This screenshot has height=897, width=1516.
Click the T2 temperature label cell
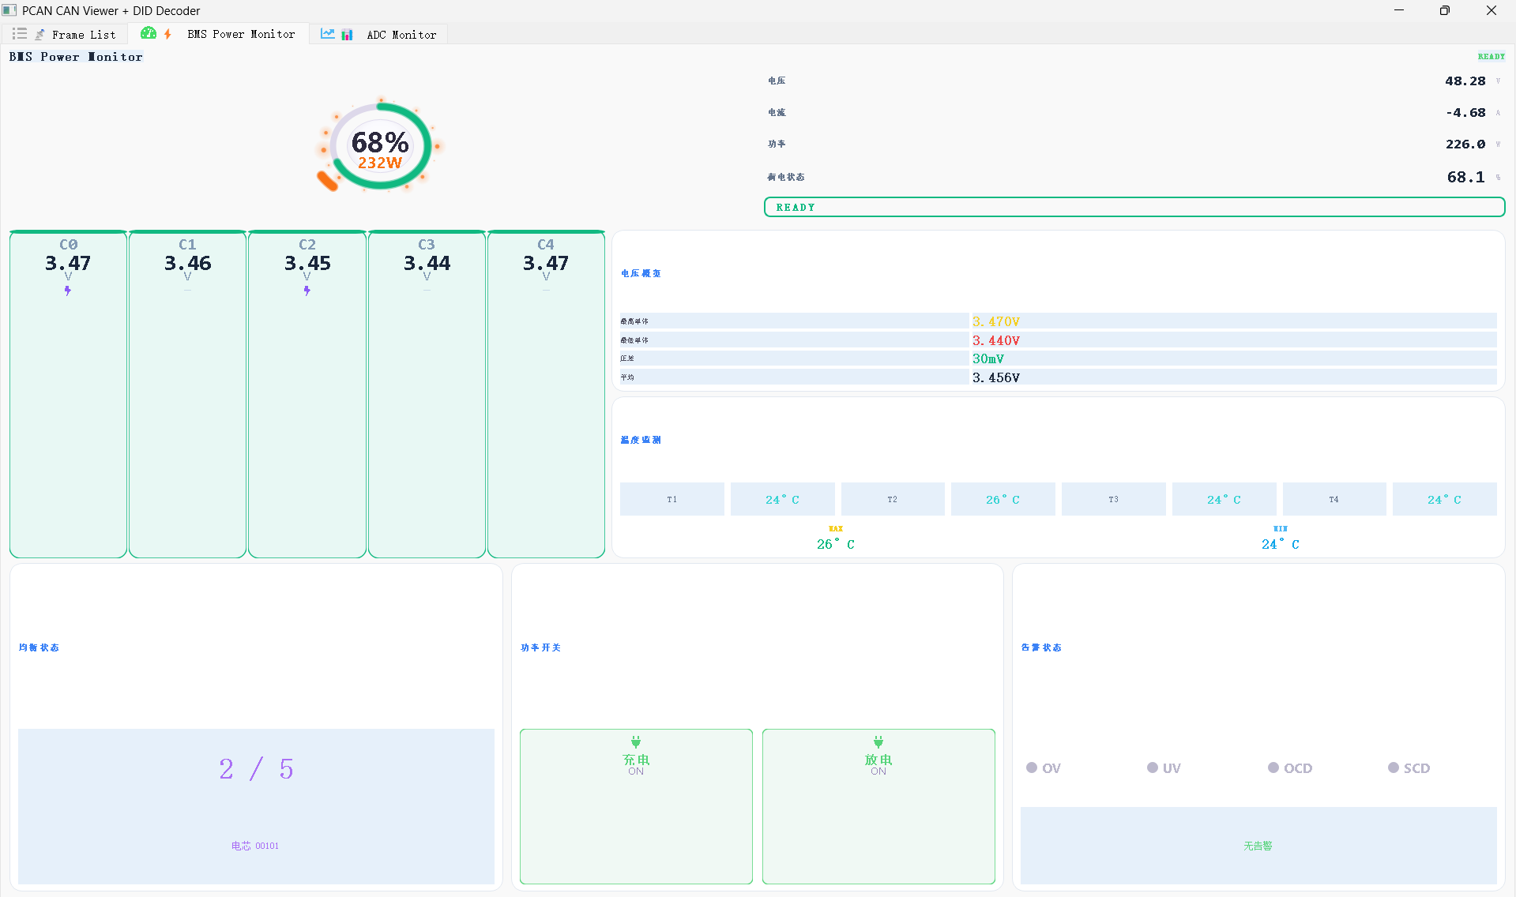[893, 499]
